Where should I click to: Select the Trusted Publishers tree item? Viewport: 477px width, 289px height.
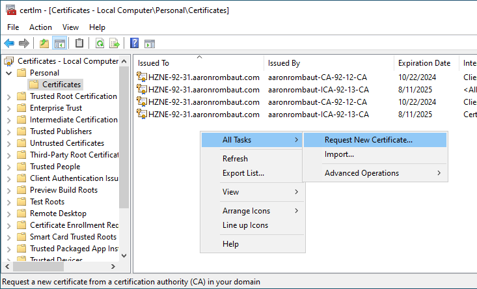tap(61, 131)
